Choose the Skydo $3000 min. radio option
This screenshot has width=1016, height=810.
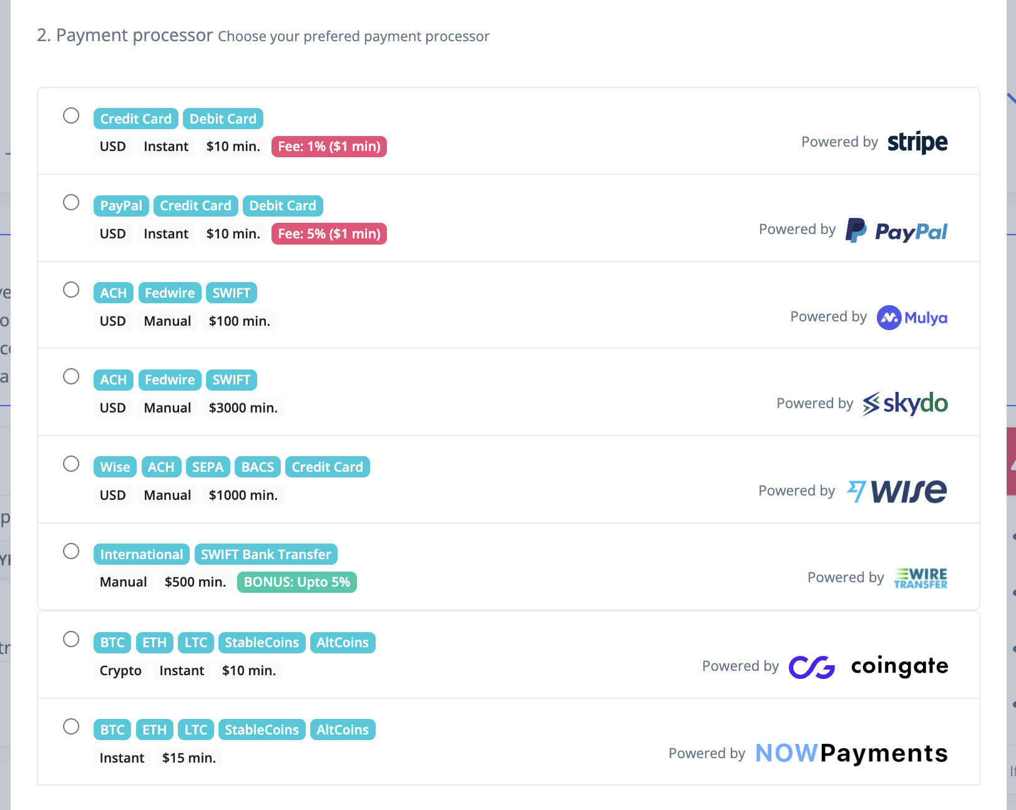[71, 376]
